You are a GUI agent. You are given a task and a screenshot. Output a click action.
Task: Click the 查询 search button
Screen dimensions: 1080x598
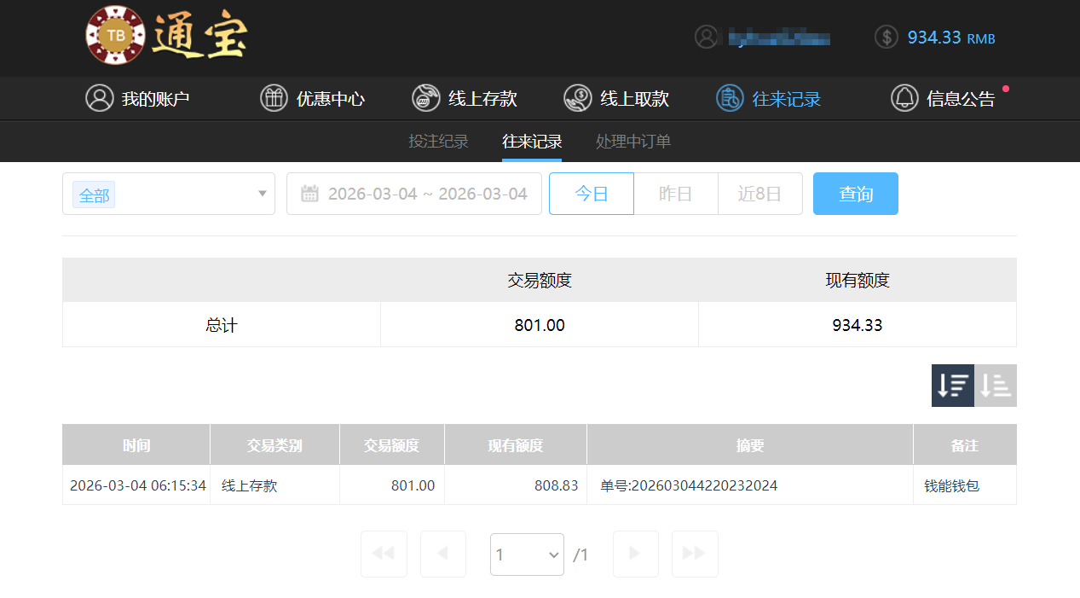(855, 194)
